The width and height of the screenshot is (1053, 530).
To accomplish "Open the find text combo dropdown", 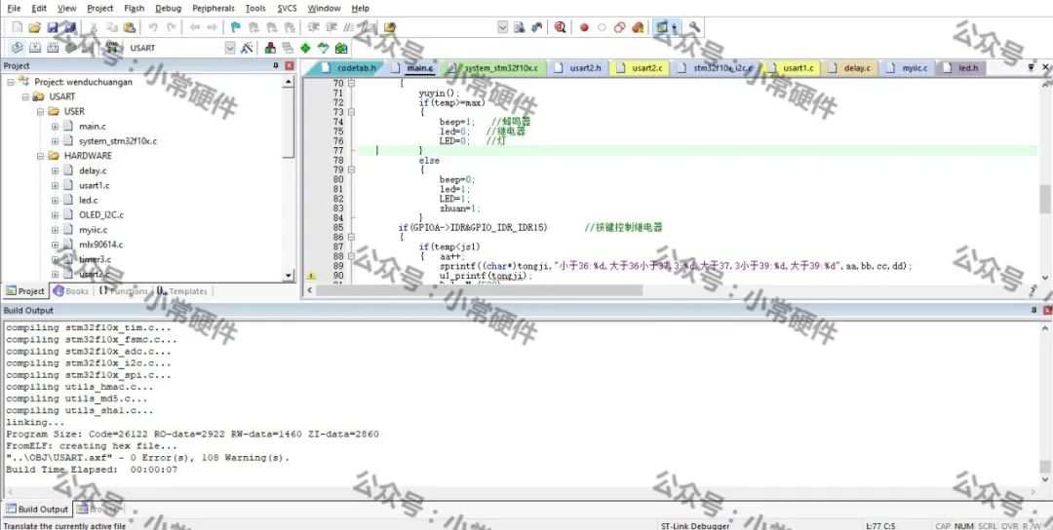I will [x=502, y=27].
